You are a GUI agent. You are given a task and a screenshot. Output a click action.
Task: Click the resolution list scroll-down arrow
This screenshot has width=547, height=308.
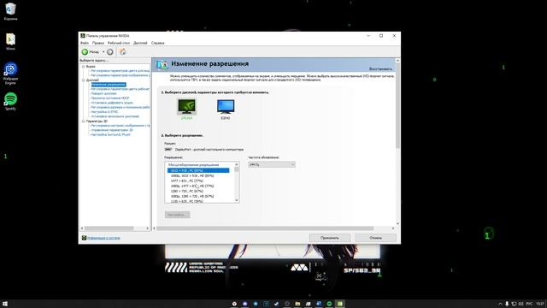click(x=237, y=200)
